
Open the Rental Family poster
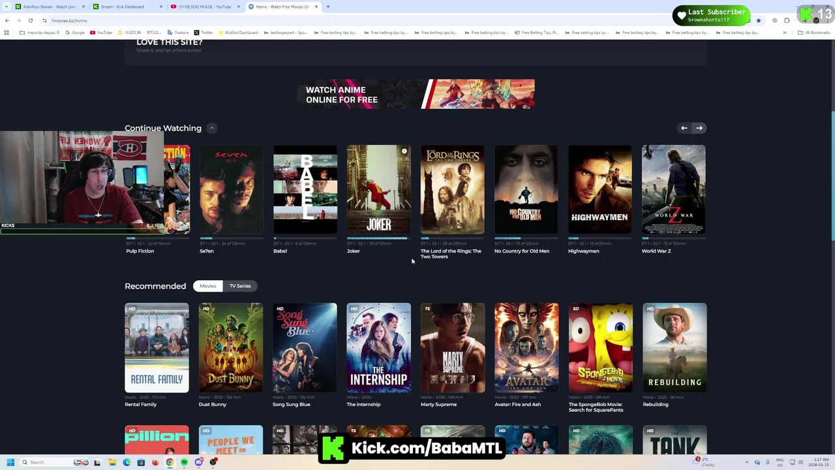[x=157, y=347]
